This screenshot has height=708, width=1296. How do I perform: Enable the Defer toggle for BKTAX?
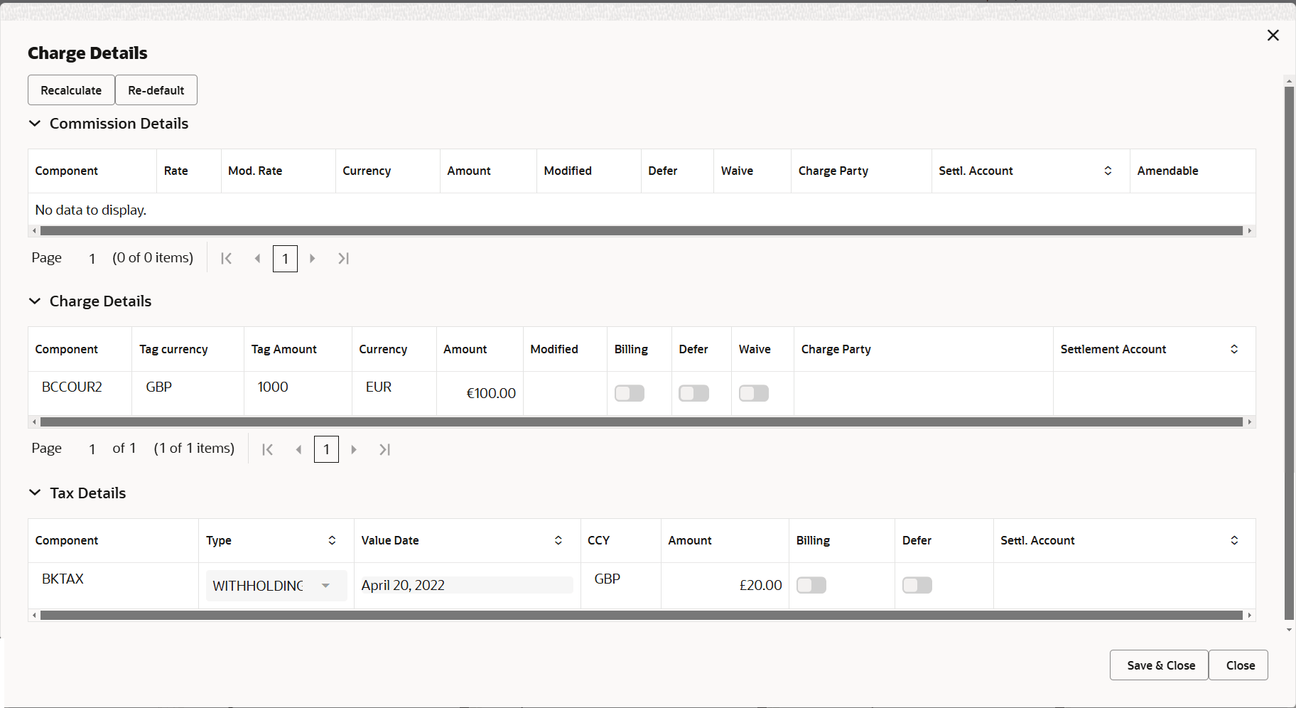click(x=917, y=584)
